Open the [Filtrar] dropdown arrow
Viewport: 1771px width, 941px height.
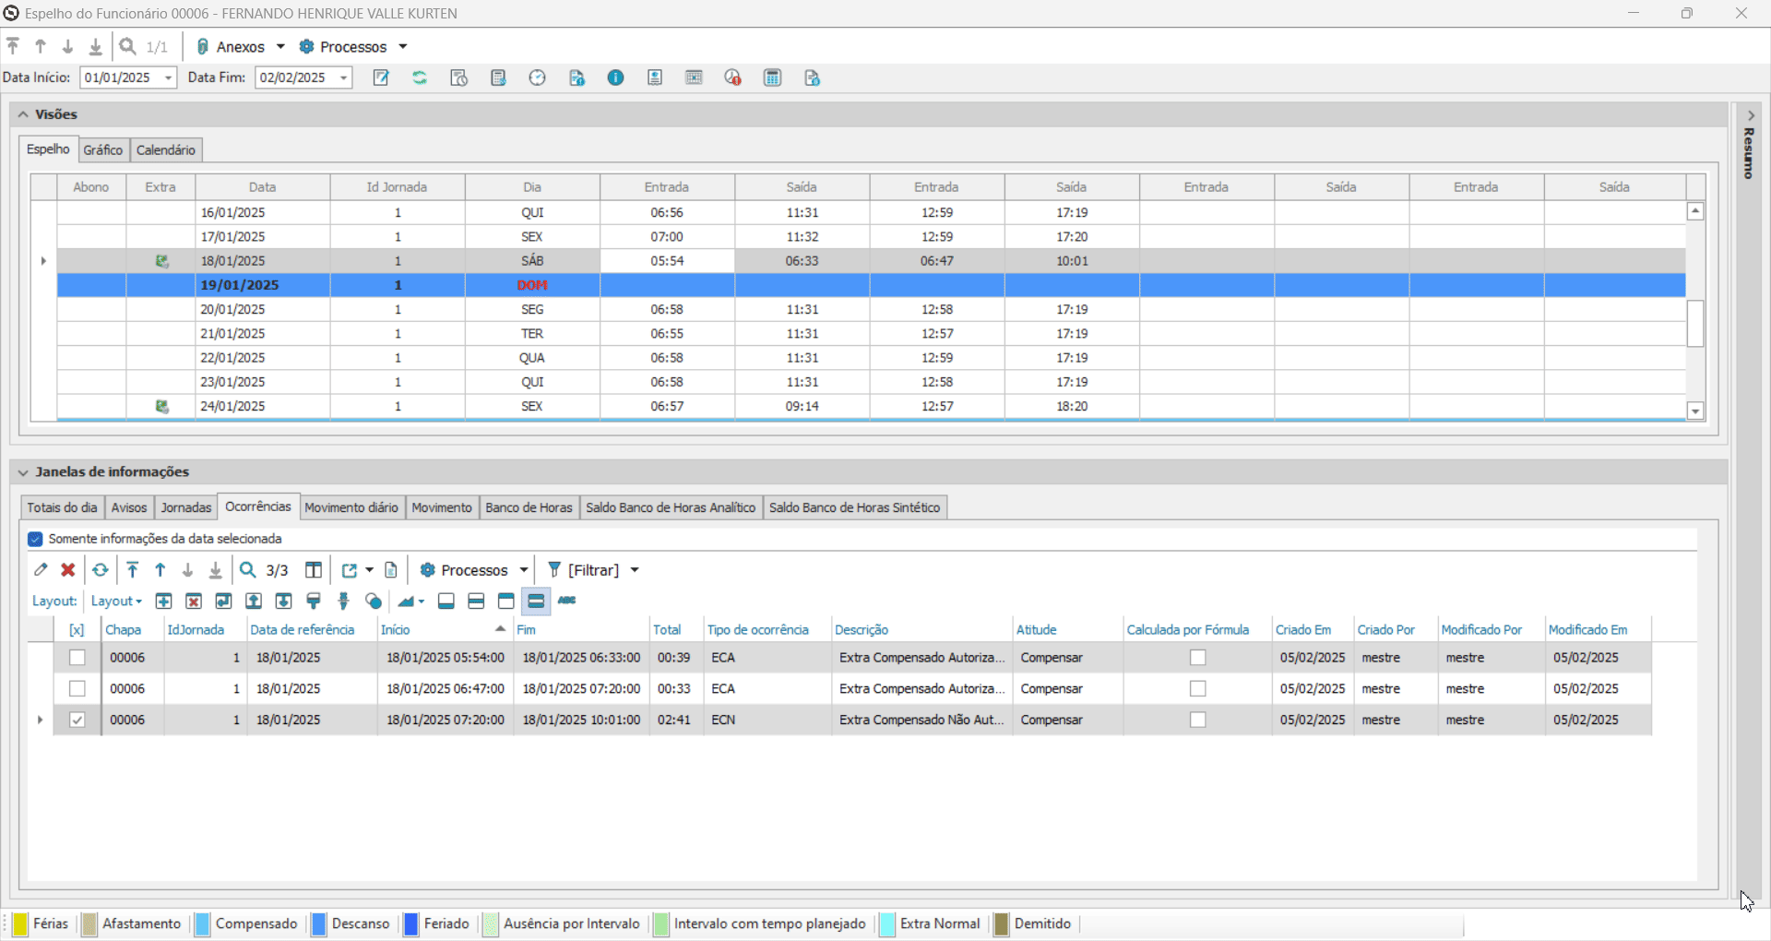tap(635, 570)
